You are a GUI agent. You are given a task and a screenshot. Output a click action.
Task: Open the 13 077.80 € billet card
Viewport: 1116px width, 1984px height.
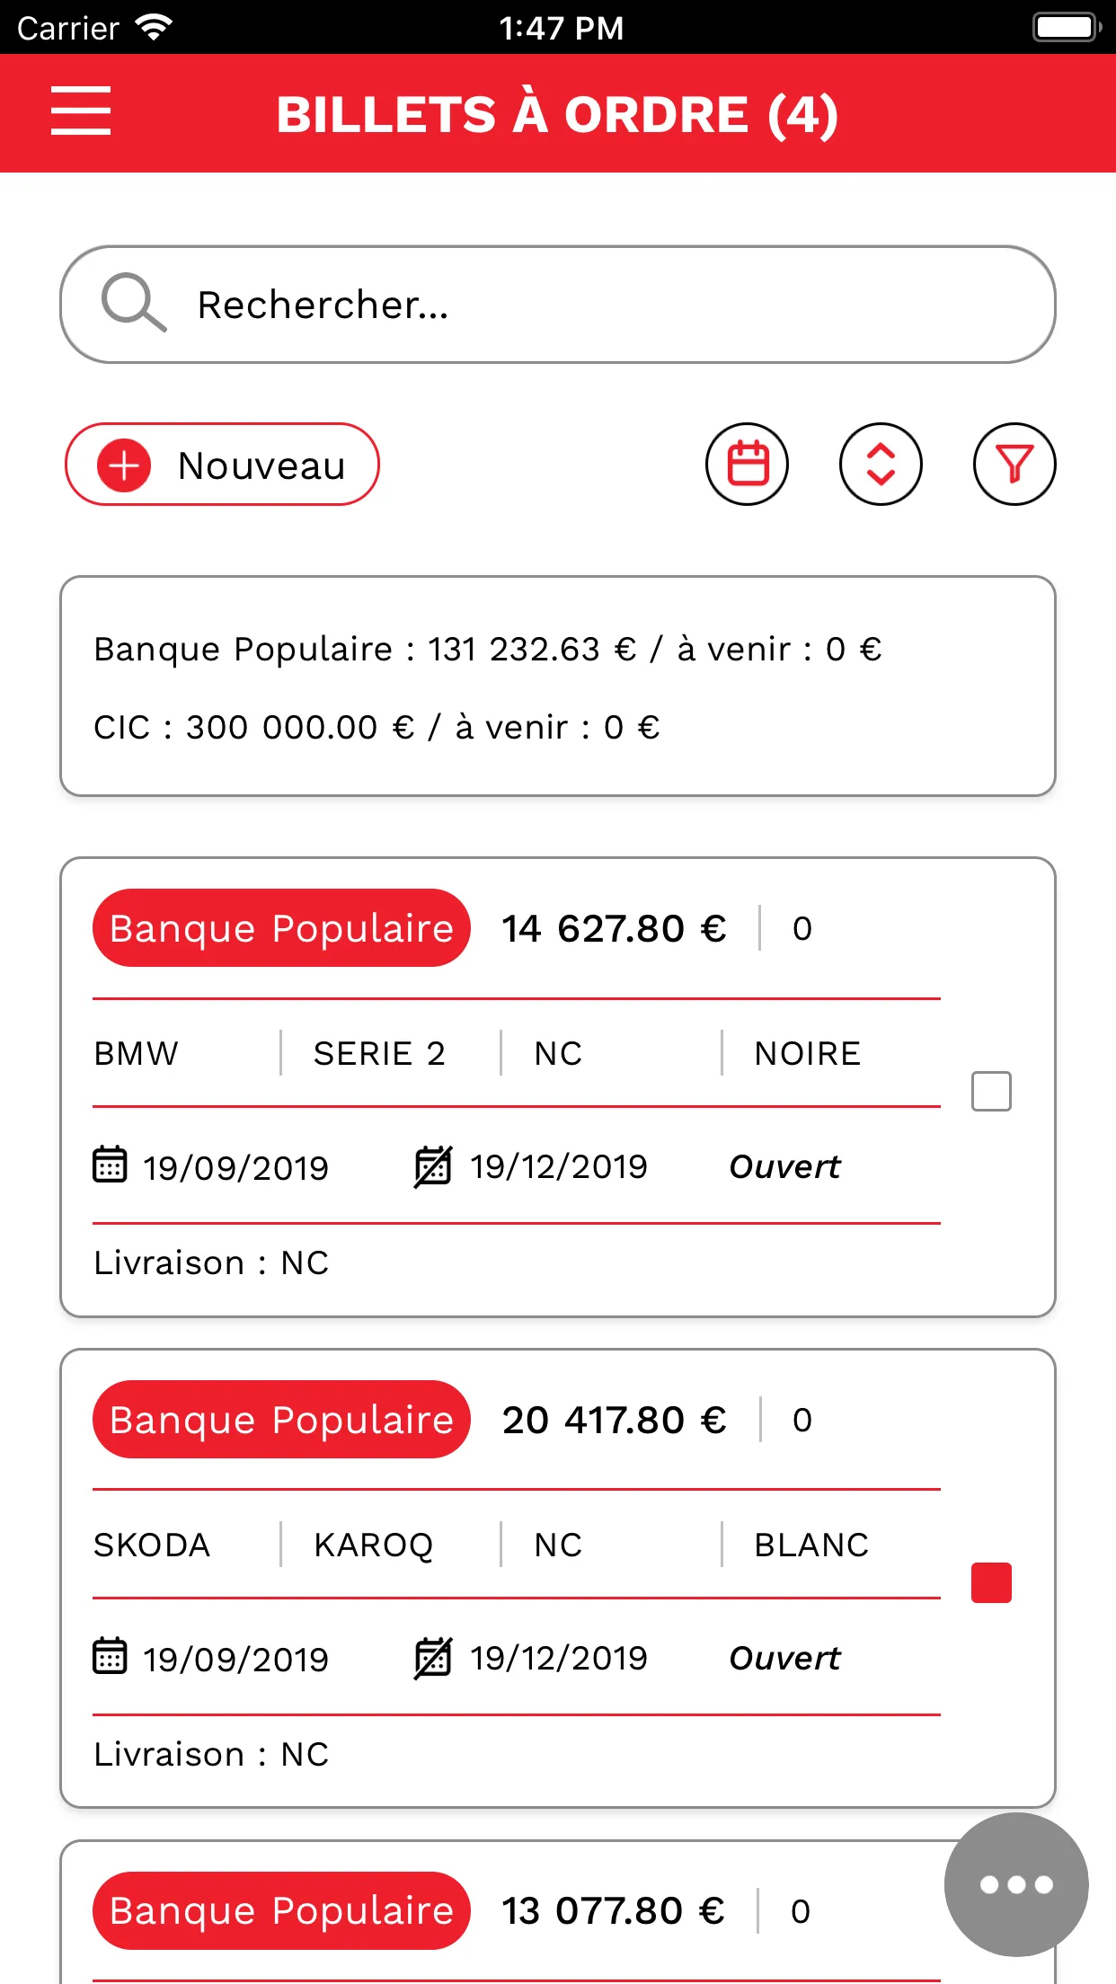pos(613,1911)
